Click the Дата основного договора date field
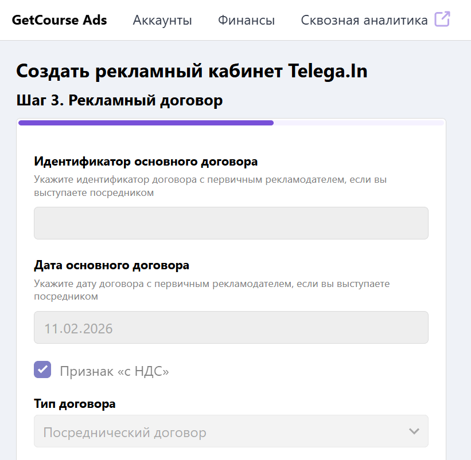 pyautogui.click(x=231, y=327)
